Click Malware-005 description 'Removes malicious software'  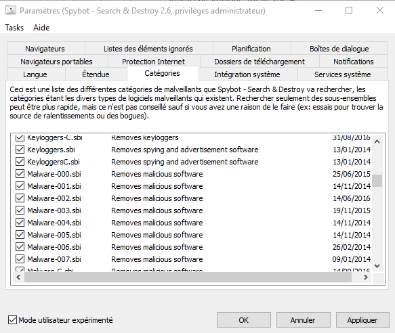pyautogui.click(x=157, y=235)
